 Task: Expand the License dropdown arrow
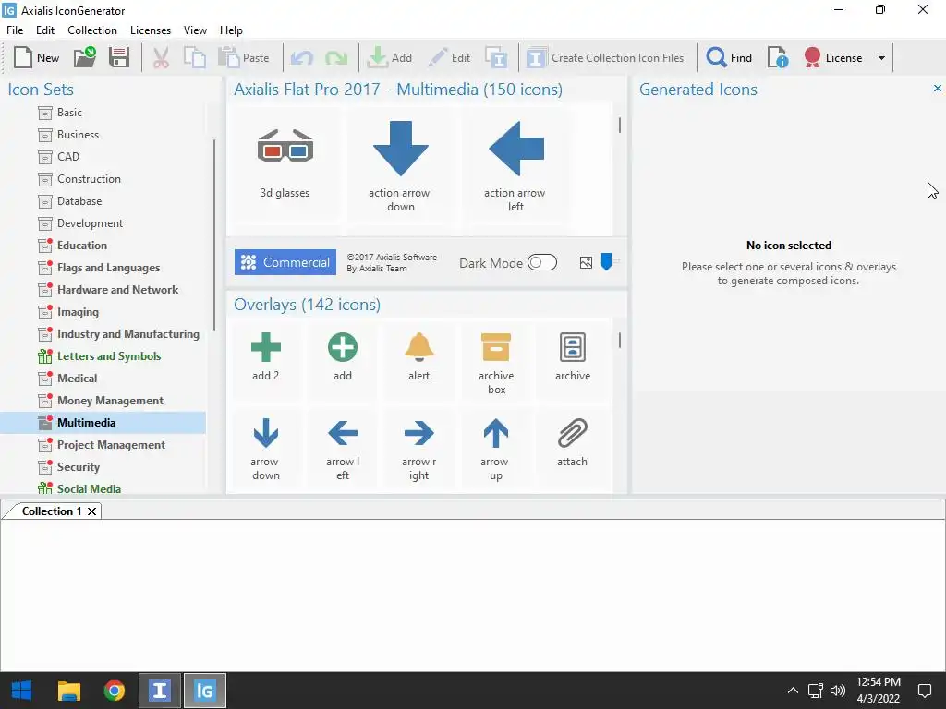pos(881,58)
